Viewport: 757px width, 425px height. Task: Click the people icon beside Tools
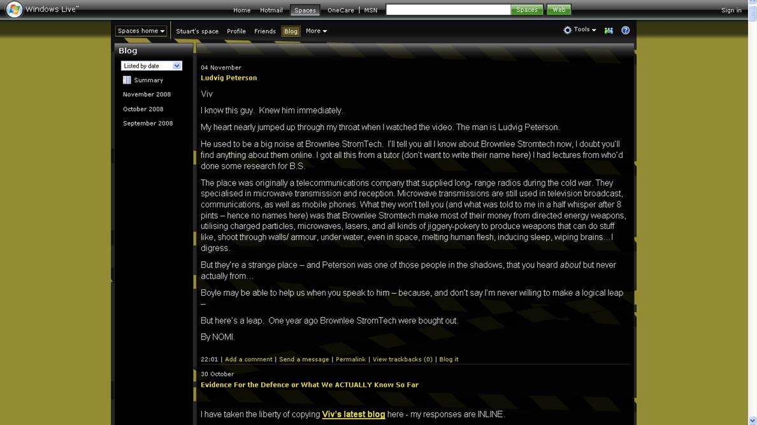coord(609,31)
